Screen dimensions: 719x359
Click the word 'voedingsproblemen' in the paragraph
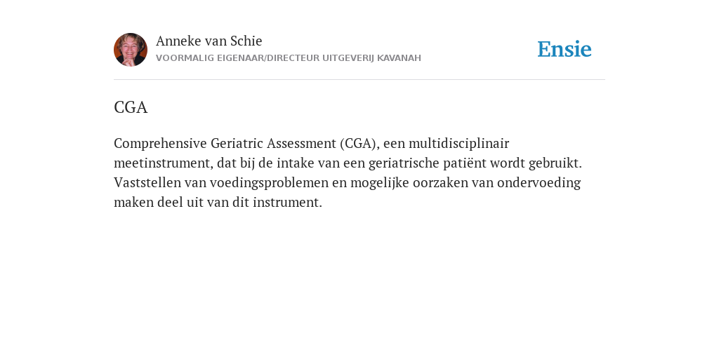269,183
